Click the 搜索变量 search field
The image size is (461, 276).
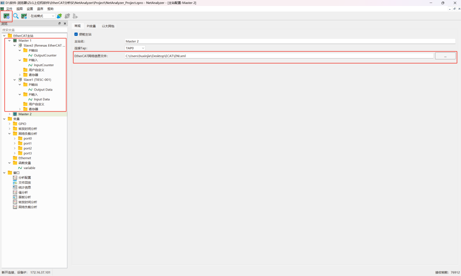[34, 30]
